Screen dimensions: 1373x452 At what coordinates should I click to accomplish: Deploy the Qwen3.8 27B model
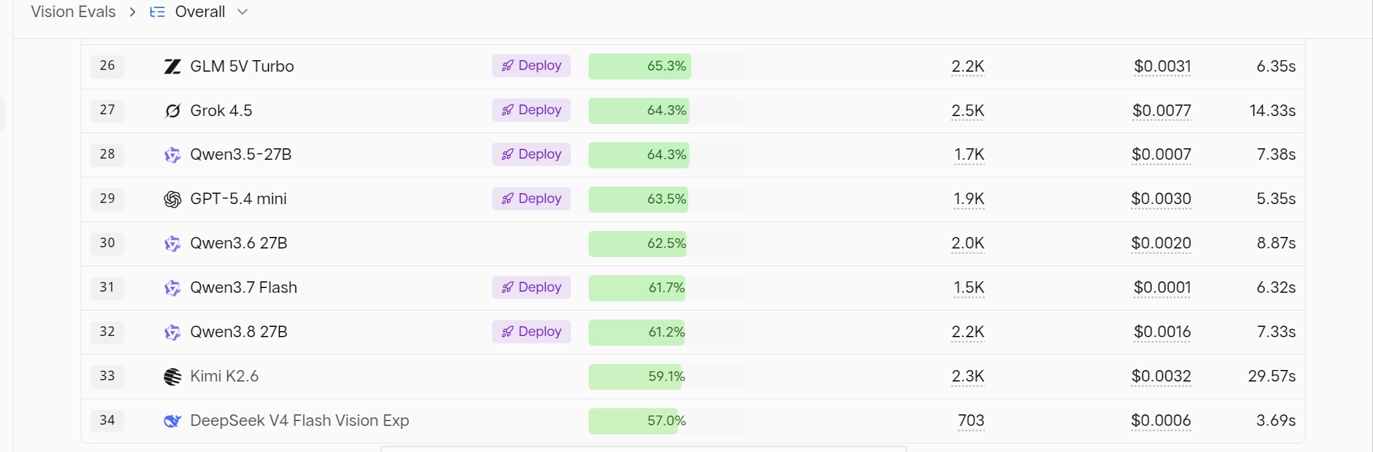click(x=532, y=332)
